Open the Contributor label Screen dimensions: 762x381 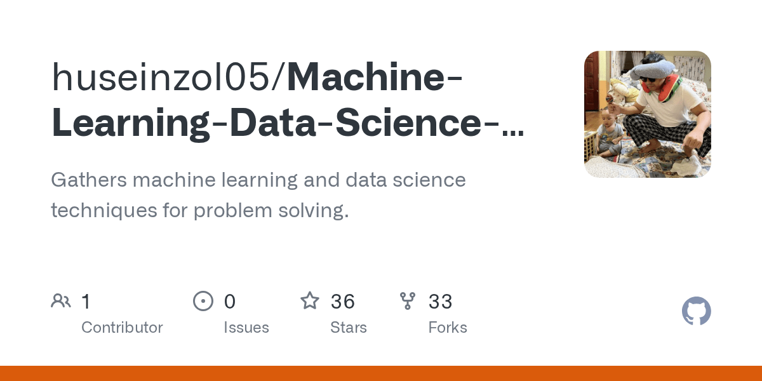122,328
